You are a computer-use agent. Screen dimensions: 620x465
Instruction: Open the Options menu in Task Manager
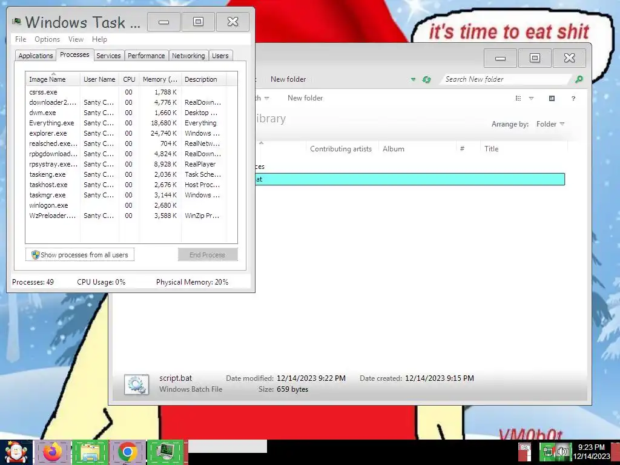coord(47,39)
